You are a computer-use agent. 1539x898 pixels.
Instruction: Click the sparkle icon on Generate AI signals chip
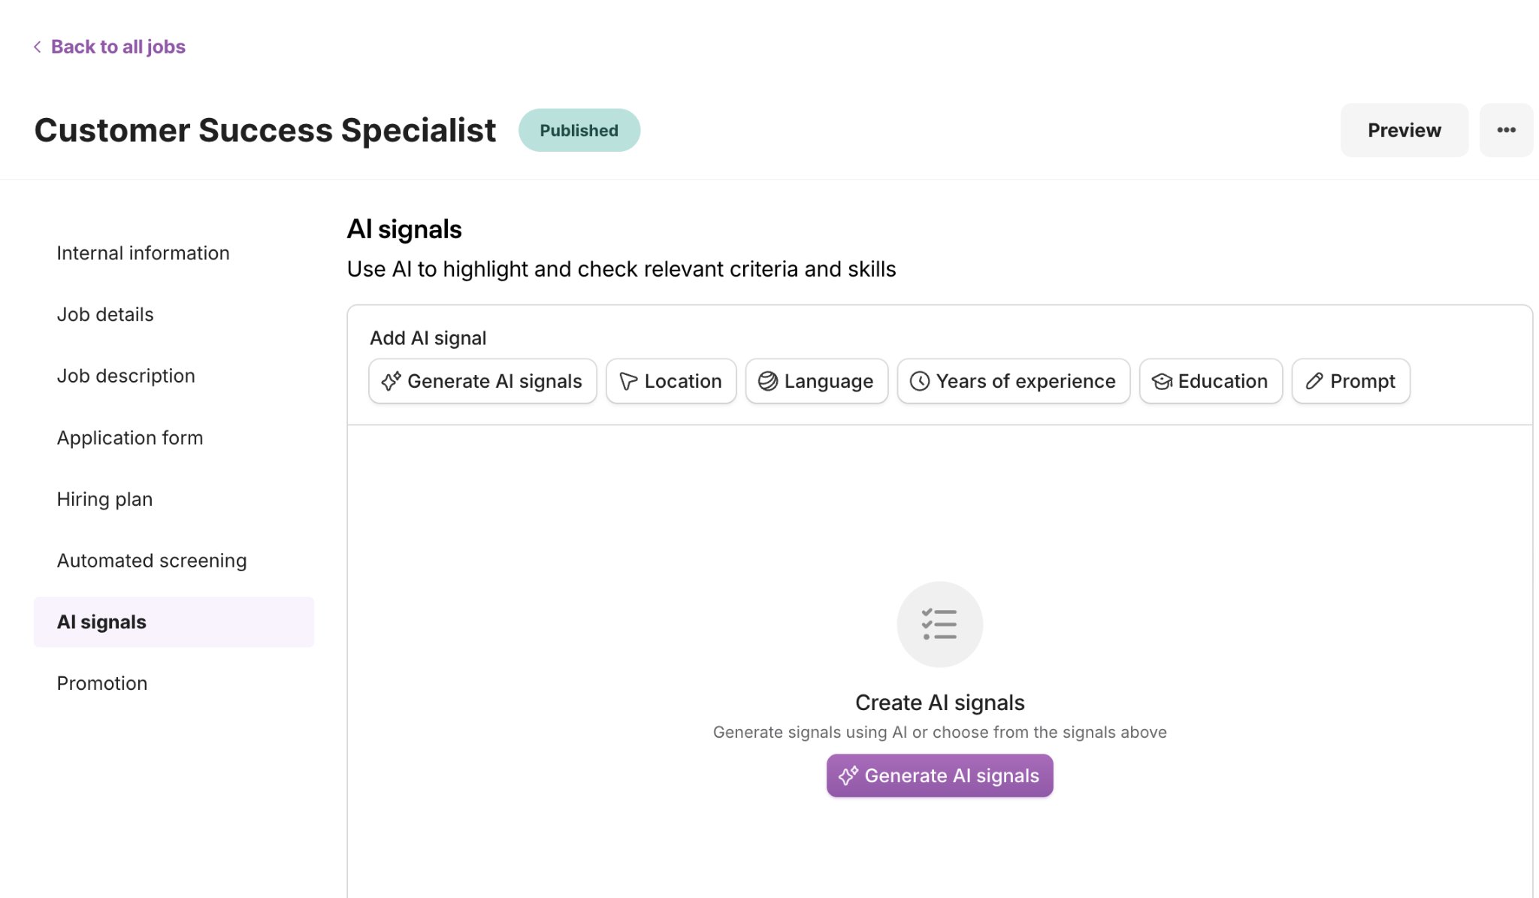tap(391, 382)
